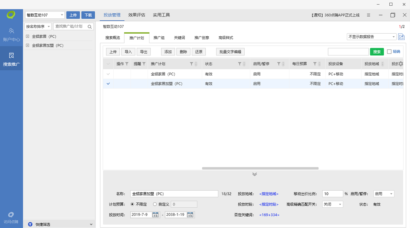Select 自定义 budget radio button
410x228 pixels.
(x=155, y=204)
